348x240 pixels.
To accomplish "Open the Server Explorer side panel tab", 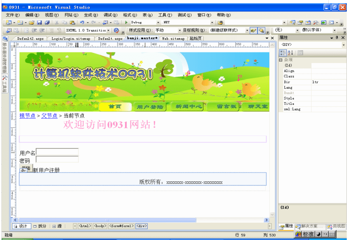I will pyautogui.click(x=5, y=54).
